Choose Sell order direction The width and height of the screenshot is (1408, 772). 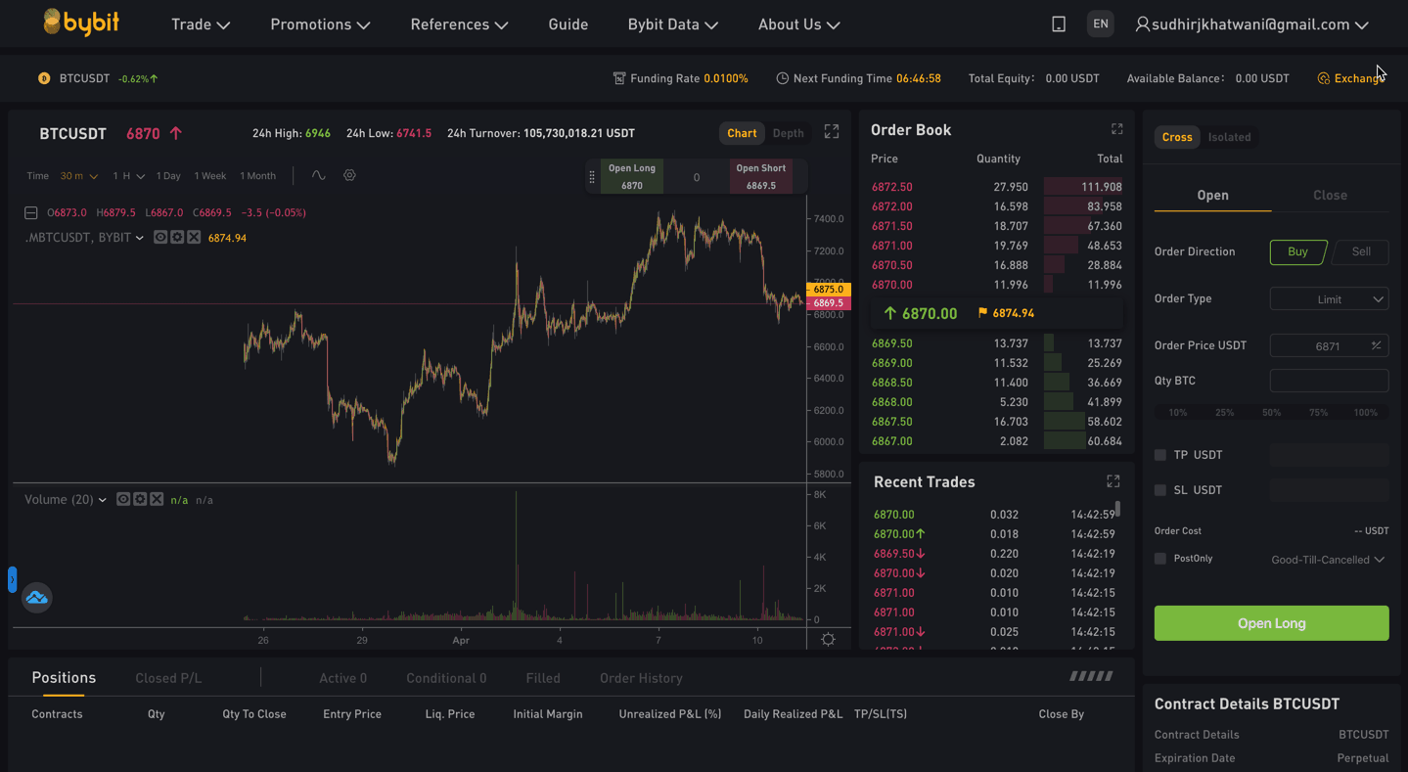[x=1361, y=251]
